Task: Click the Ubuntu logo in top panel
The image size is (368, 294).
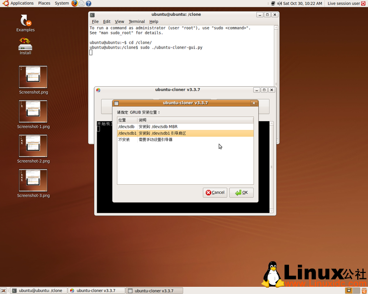Action: point(5,3)
